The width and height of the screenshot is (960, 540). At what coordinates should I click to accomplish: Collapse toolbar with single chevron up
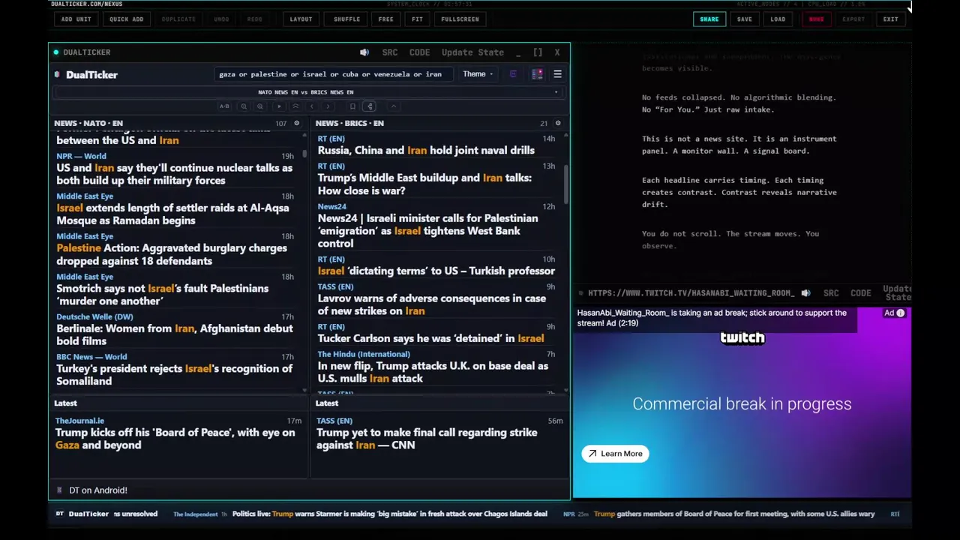click(393, 106)
